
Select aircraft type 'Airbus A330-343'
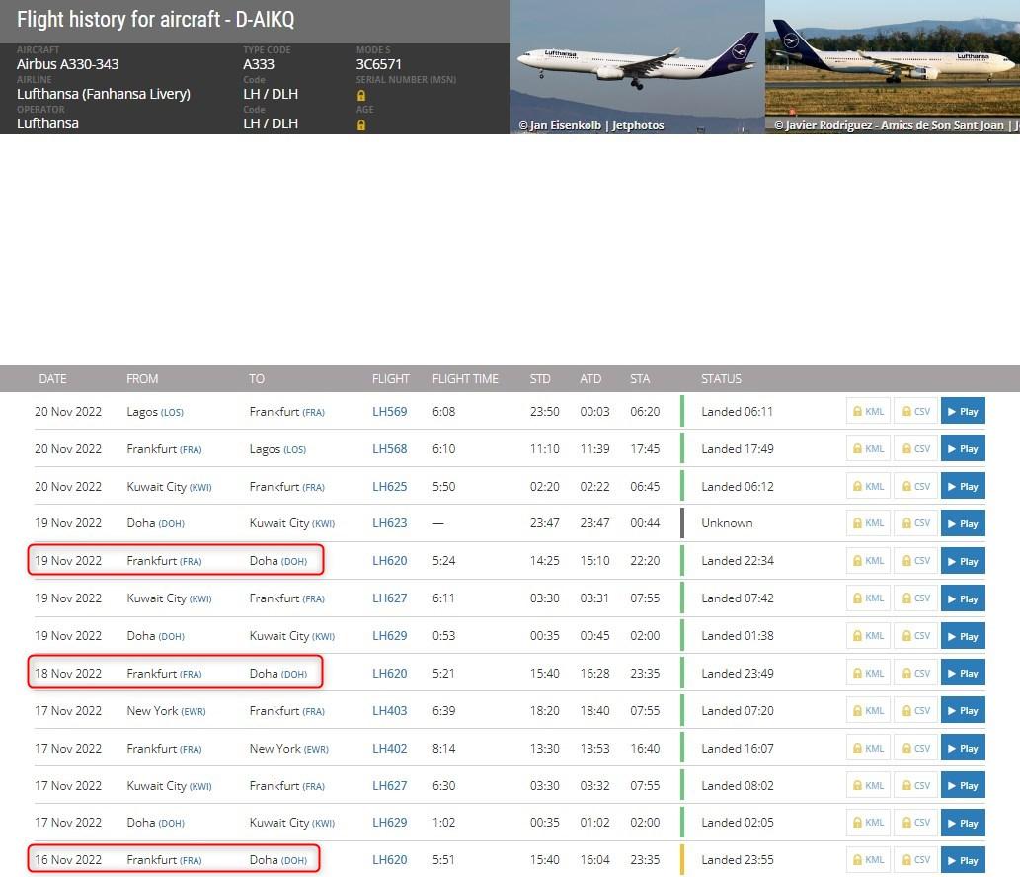pyautogui.click(x=68, y=64)
